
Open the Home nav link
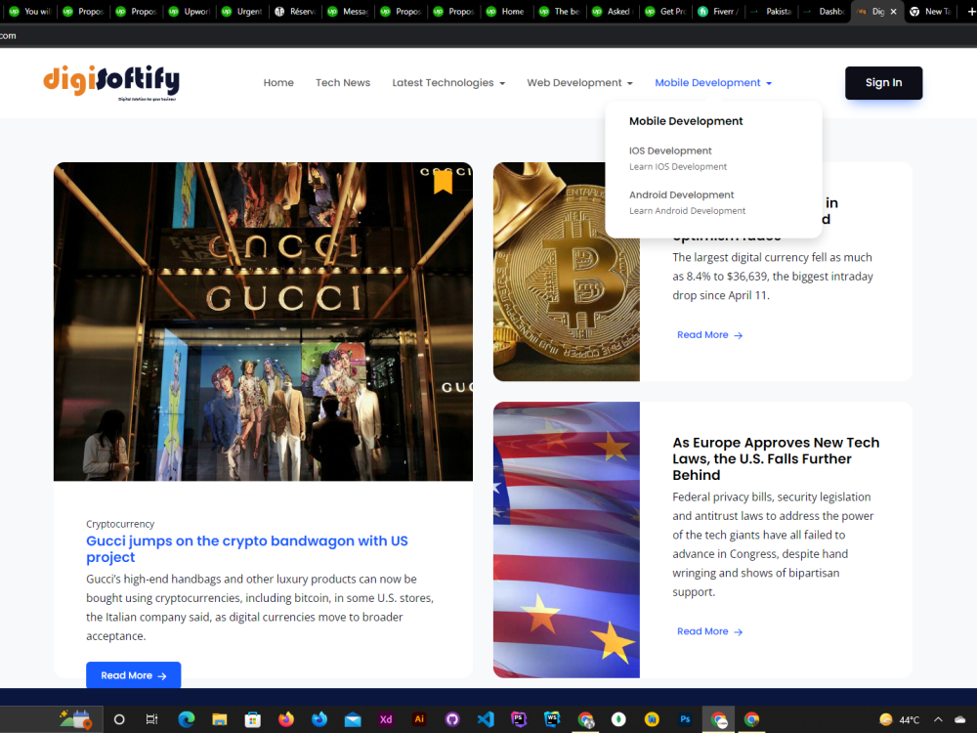point(278,83)
